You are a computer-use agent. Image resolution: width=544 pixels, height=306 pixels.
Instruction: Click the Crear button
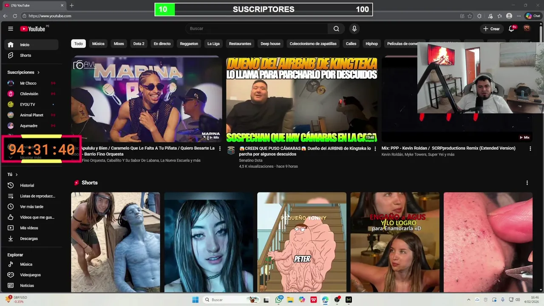491,28
